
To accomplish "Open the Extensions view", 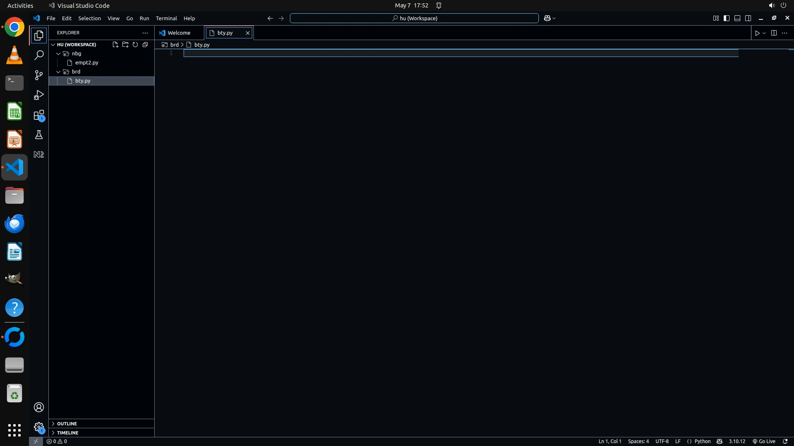I will point(38,115).
